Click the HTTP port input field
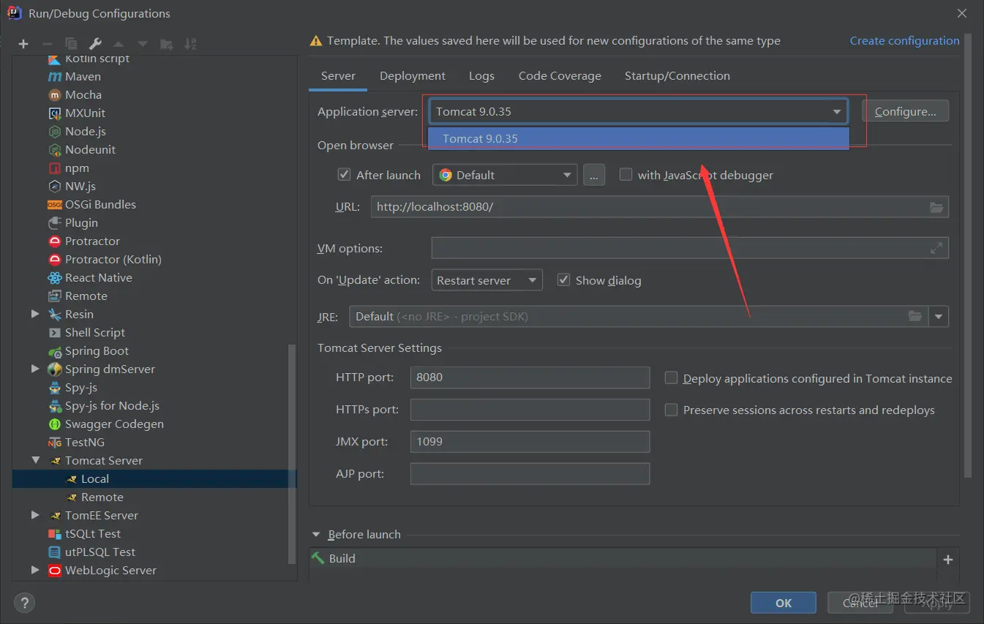This screenshot has width=984, height=624. point(530,377)
